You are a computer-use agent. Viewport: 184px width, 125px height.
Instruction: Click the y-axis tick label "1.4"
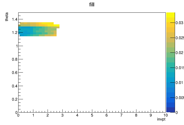tap(14, 19)
